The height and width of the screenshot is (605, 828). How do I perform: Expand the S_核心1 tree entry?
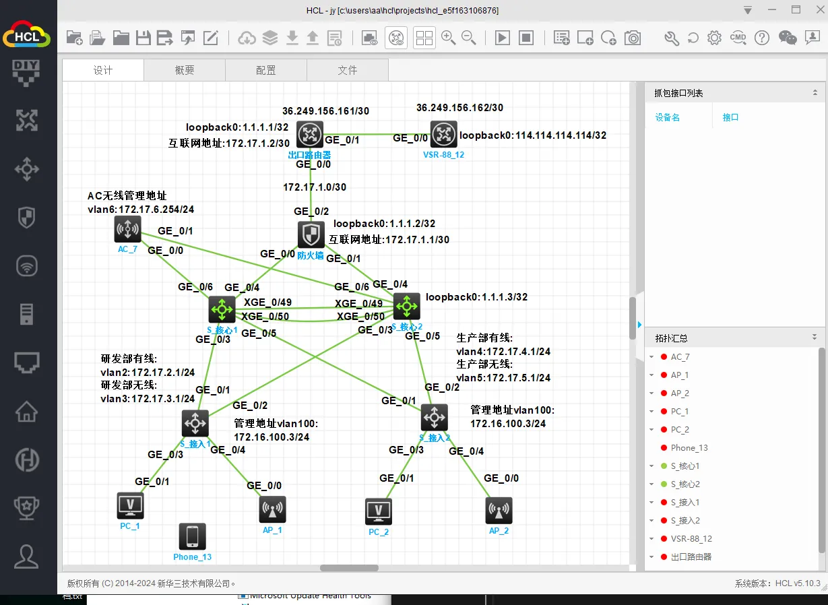[x=651, y=466]
